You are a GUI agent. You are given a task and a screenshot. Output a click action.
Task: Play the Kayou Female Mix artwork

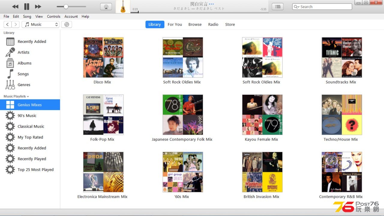262,115
